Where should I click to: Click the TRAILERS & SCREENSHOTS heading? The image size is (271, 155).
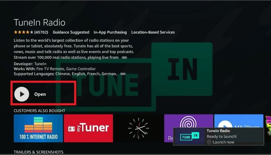[x=39, y=152]
